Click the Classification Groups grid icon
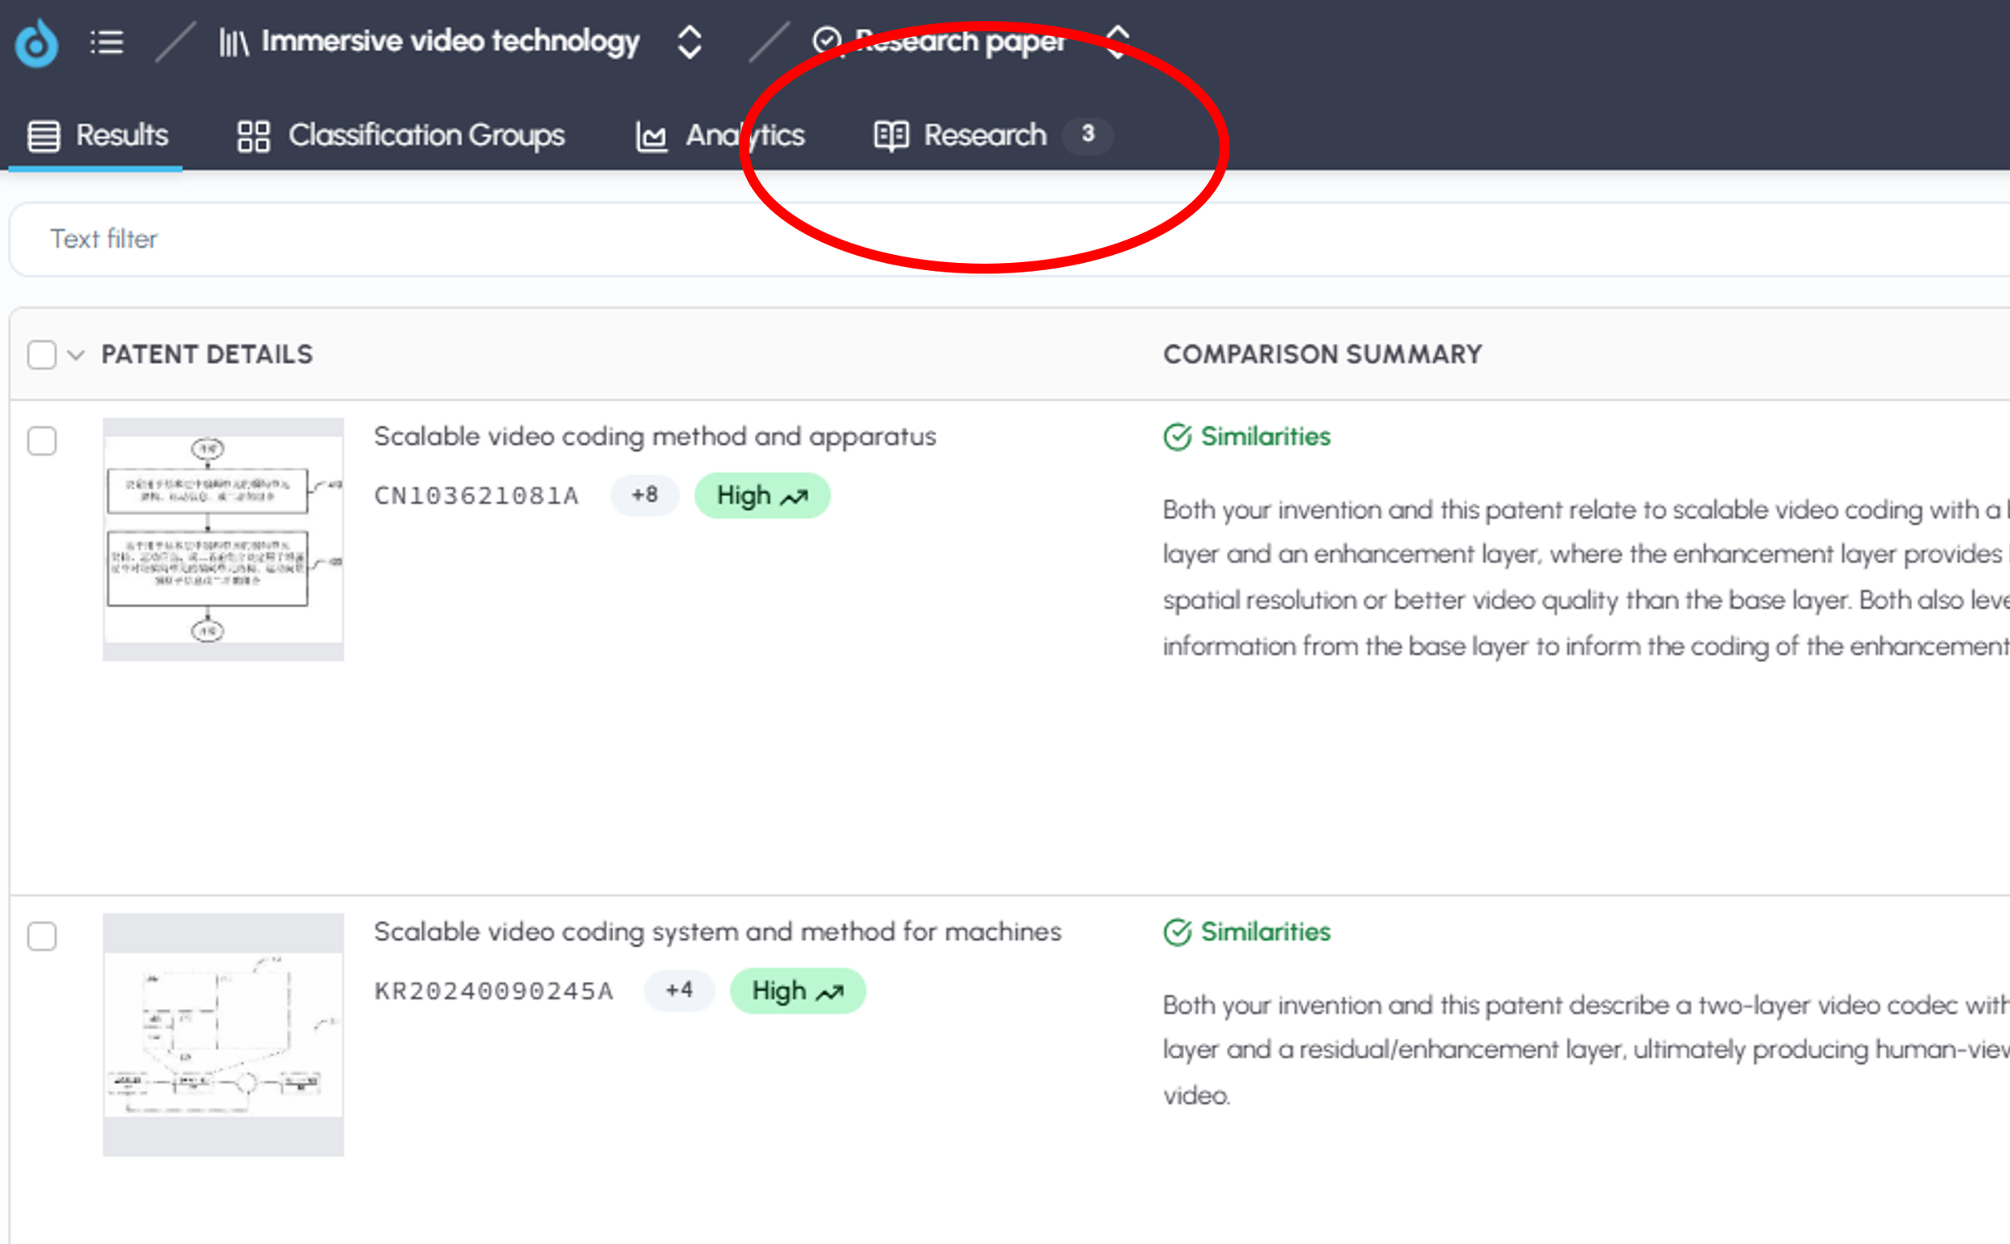 click(x=253, y=136)
